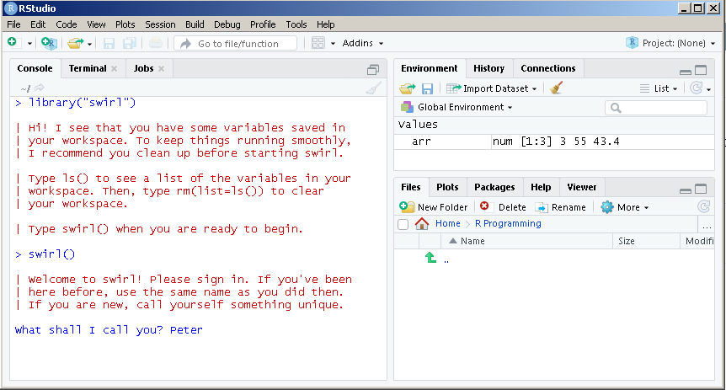Refresh the file listing icon
The width and height of the screenshot is (726, 390).
tap(704, 206)
